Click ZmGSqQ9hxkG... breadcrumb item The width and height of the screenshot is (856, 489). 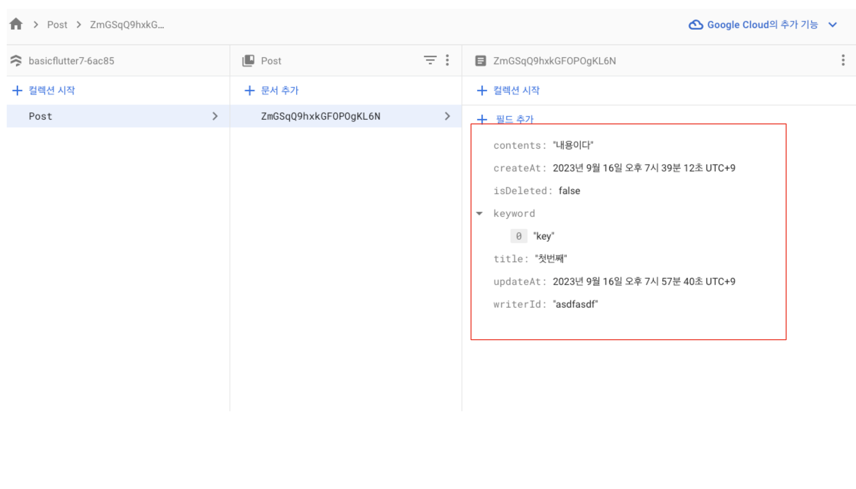(127, 25)
